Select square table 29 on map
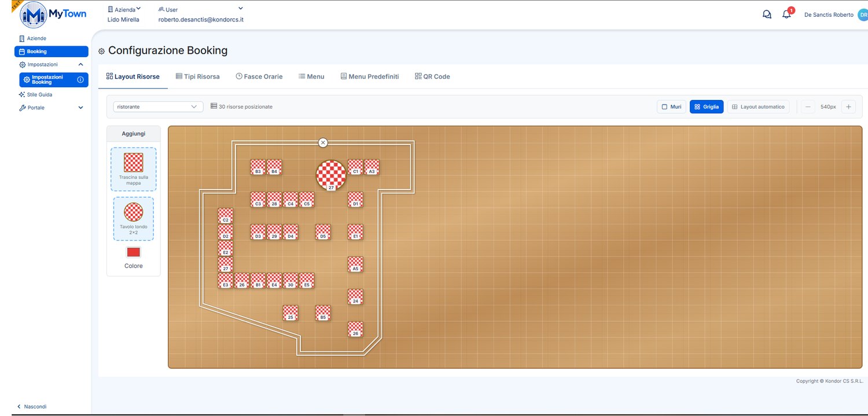868x416 pixels. pos(274,232)
